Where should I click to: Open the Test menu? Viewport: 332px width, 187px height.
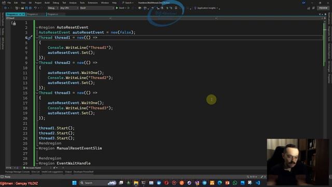[x=64, y=3]
